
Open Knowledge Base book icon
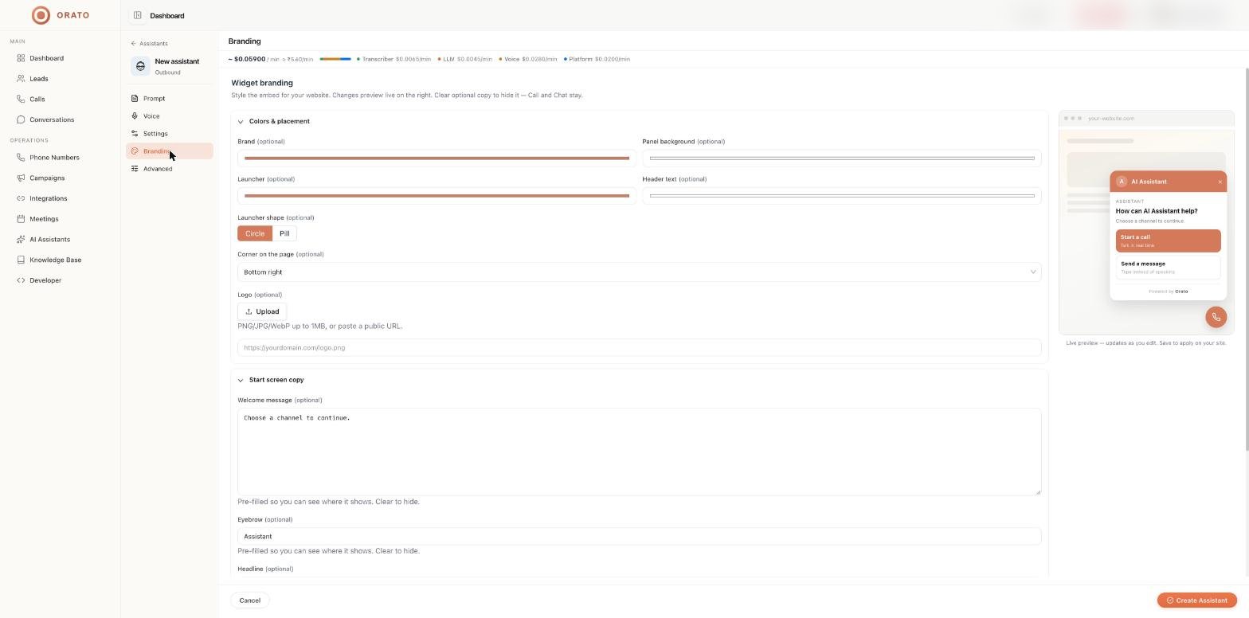coord(21,260)
